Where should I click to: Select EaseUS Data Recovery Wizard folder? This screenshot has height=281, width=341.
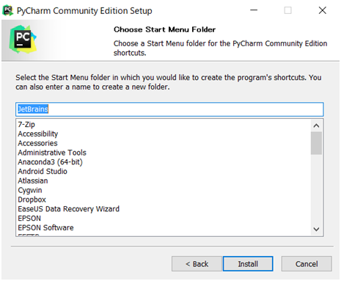point(68,209)
